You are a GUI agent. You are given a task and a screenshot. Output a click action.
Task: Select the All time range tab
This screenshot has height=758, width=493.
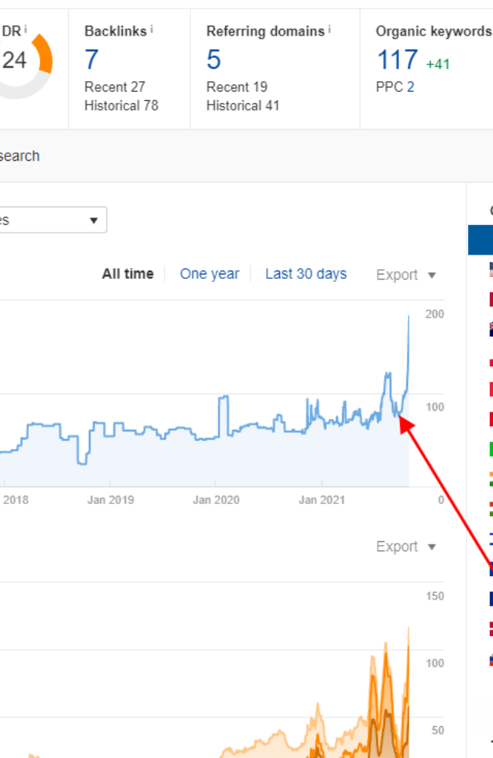[x=127, y=274]
